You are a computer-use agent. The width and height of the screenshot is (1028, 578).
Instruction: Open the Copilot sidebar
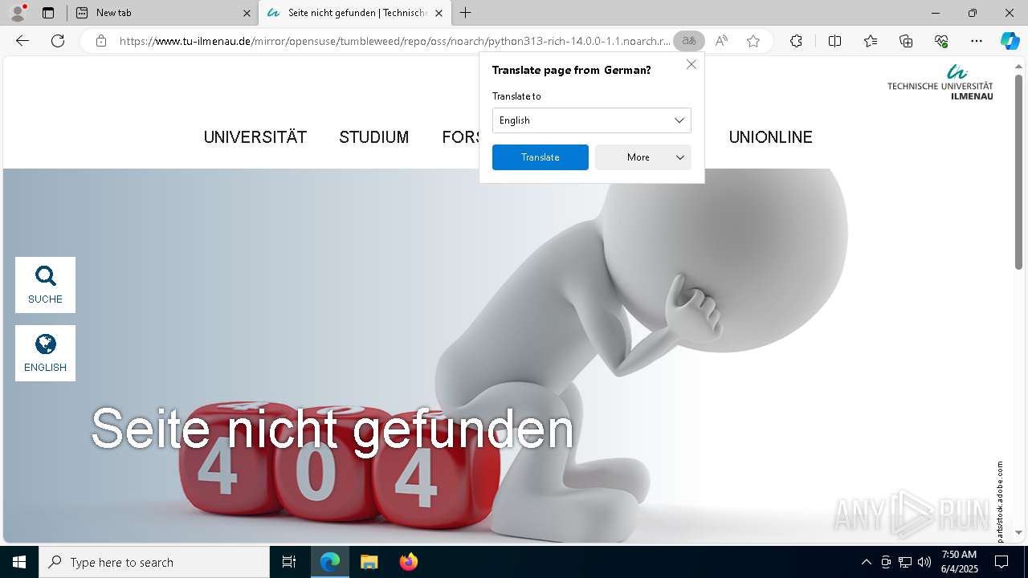tap(1010, 41)
